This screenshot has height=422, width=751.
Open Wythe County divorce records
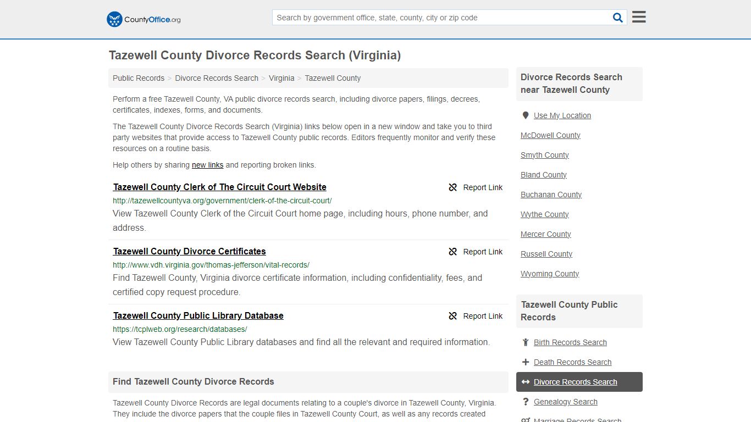(545, 214)
